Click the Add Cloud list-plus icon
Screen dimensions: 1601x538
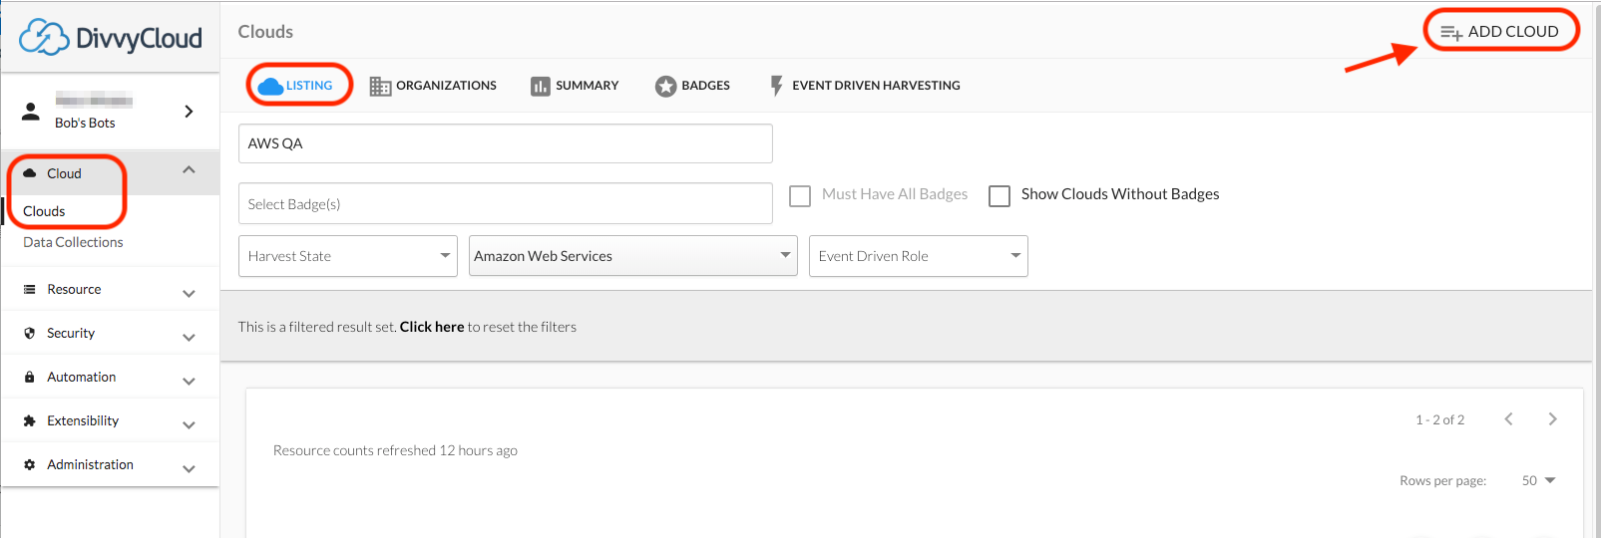(1451, 33)
